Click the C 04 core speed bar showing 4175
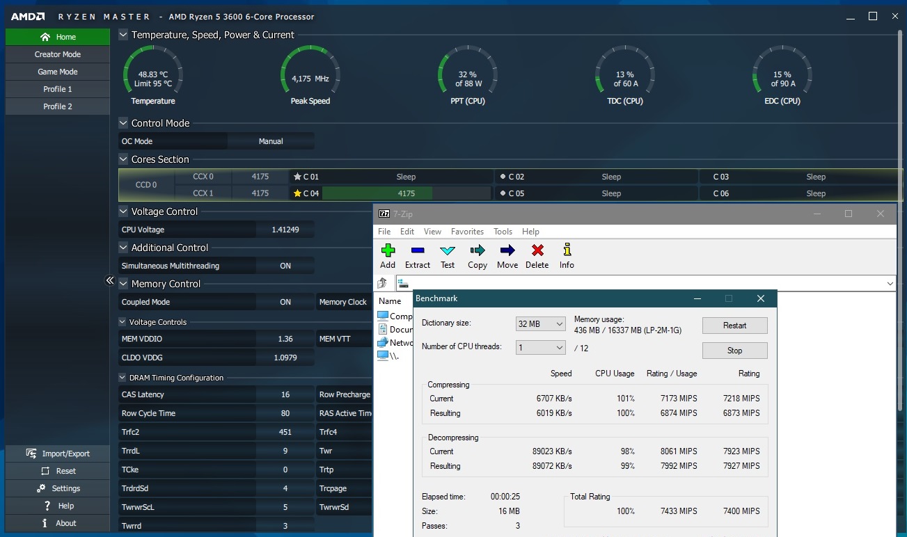907x537 pixels. 407,193
